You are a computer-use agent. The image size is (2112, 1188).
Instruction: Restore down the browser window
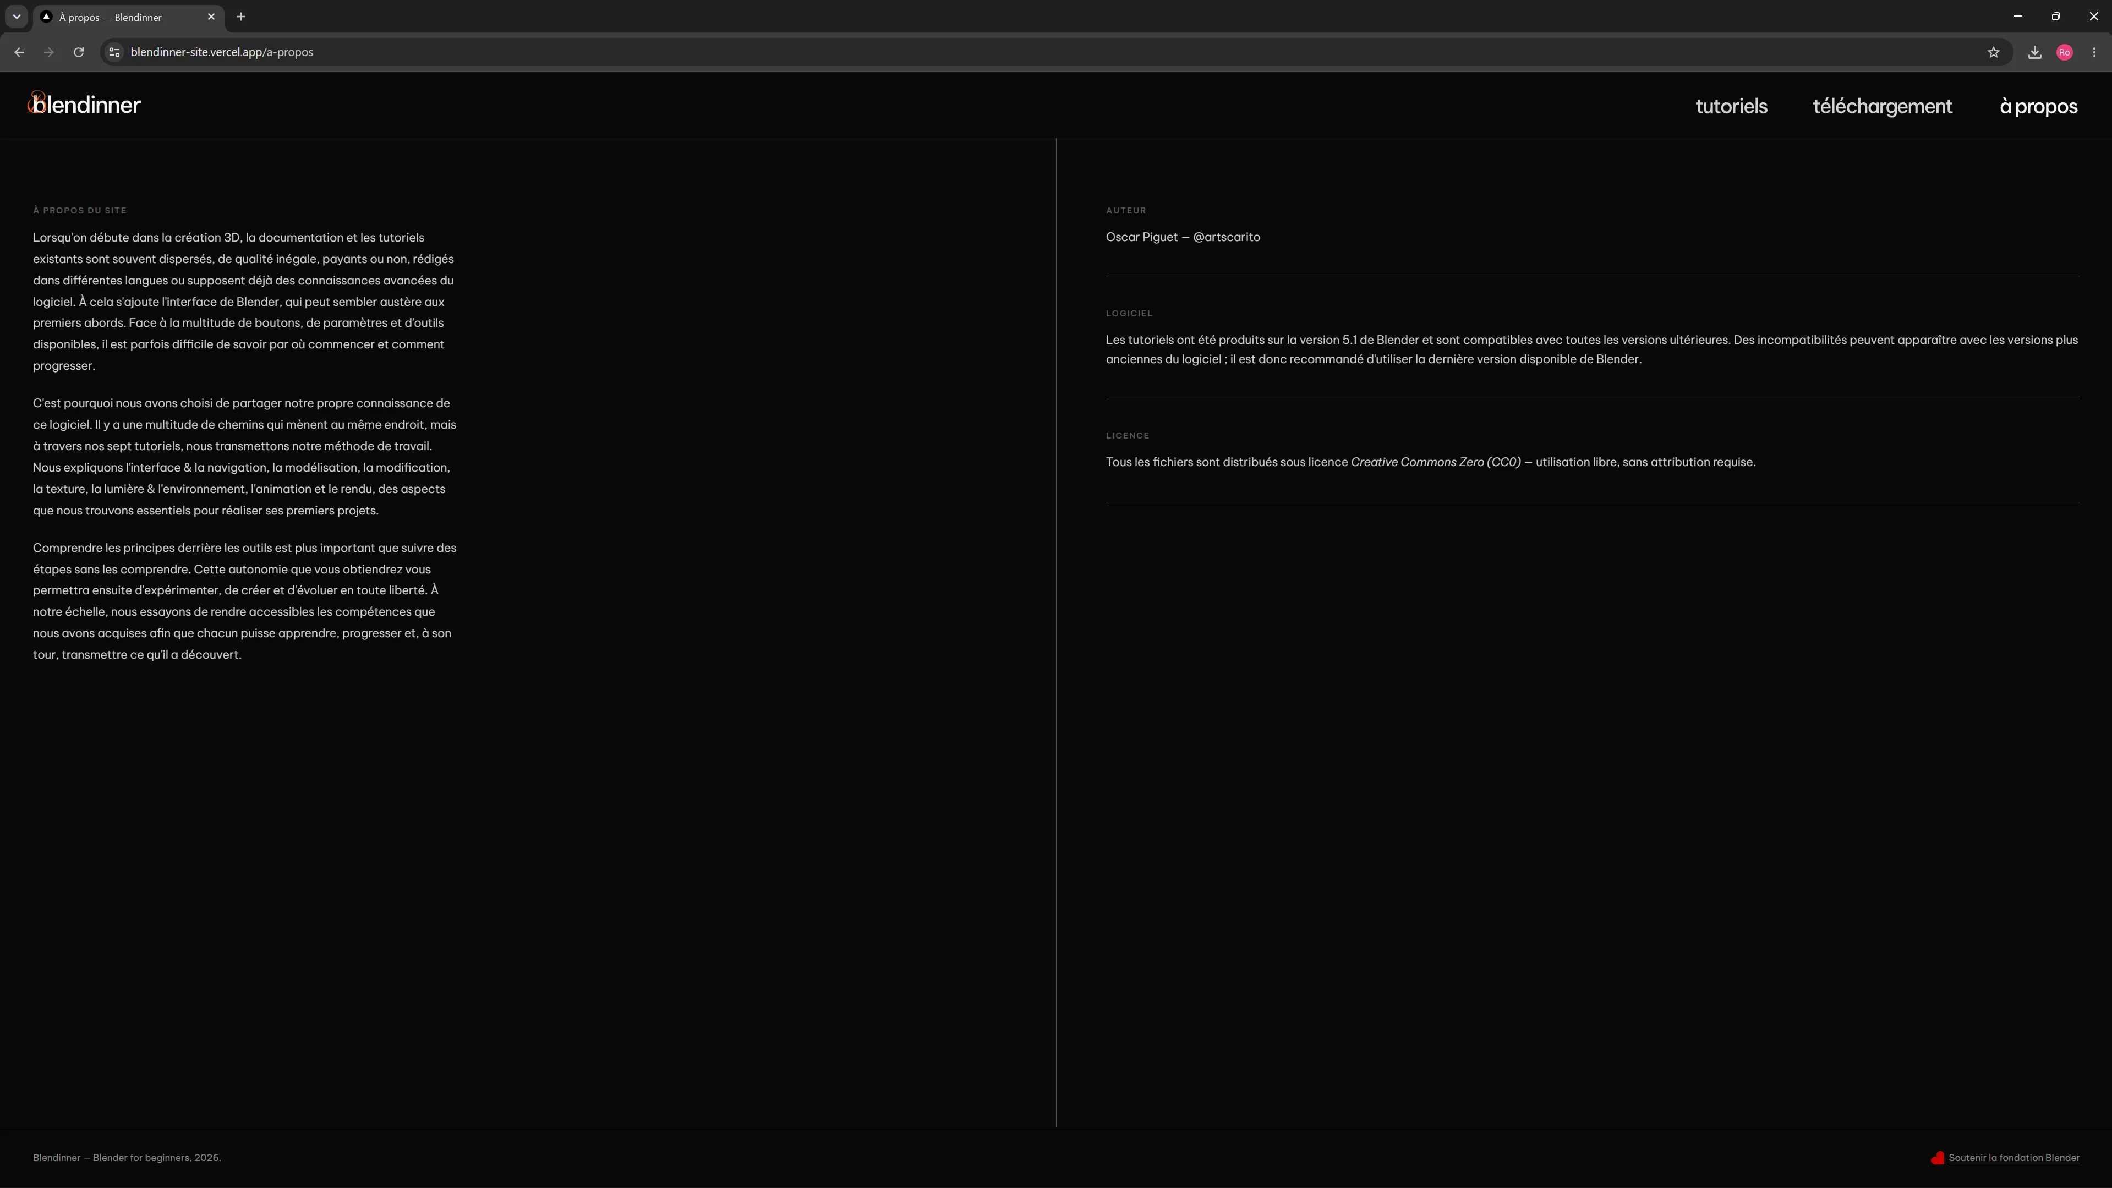click(x=2055, y=17)
